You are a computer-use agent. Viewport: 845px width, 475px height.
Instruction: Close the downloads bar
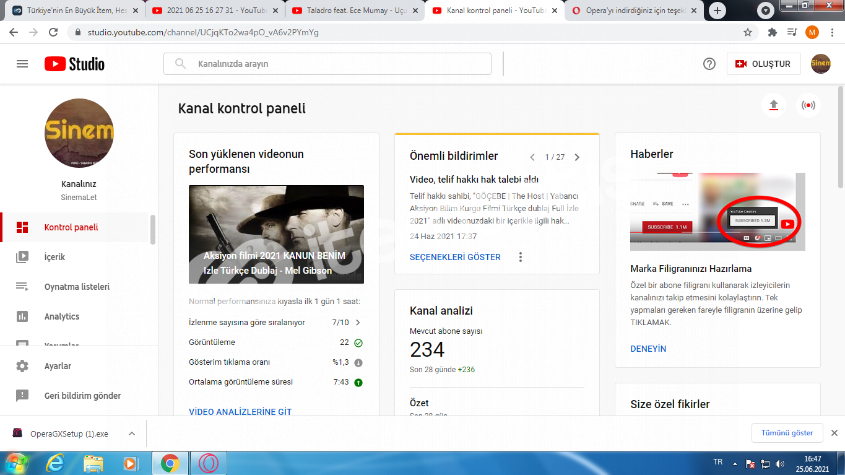click(834, 433)
